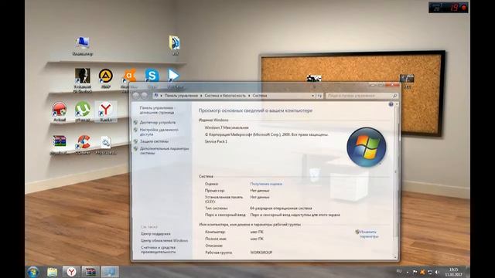Open the Computer desktop icon
This screenshot has height=278, width=495.
(x=83, y=46)
